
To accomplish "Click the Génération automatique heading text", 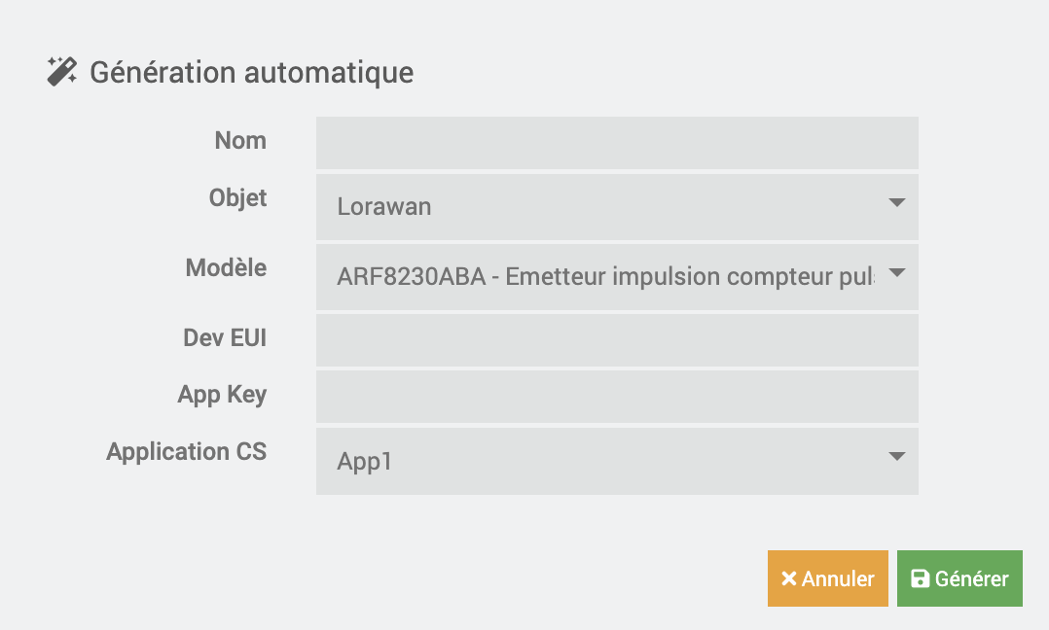I will click(251, 72).
